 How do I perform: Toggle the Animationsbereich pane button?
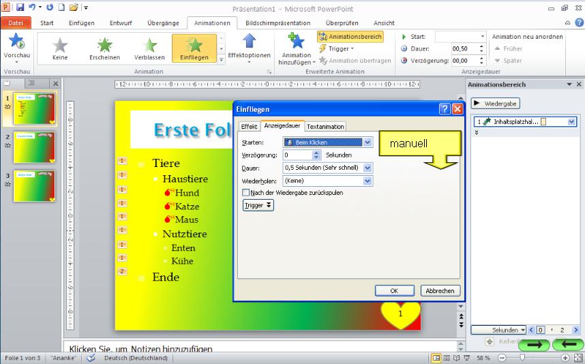pyautogui.click(x=350, y=37)
